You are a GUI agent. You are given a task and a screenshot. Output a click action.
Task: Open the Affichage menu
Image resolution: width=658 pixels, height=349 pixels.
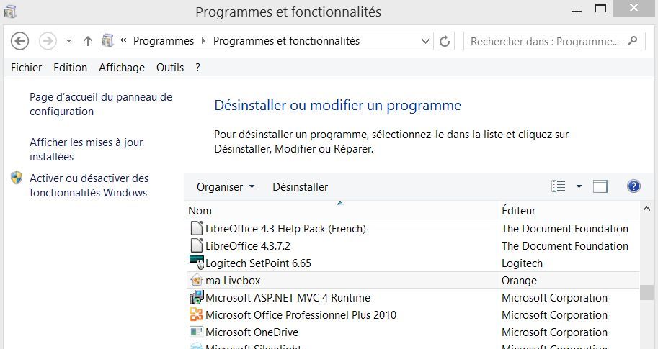coord(122,68)
